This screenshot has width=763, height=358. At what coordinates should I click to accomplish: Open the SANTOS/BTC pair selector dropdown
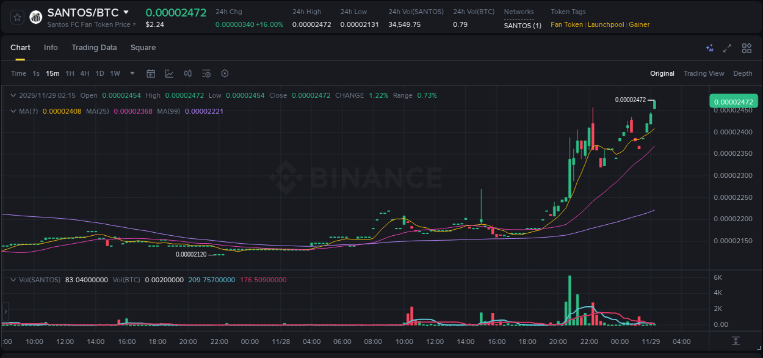click(x=126, y=12)
